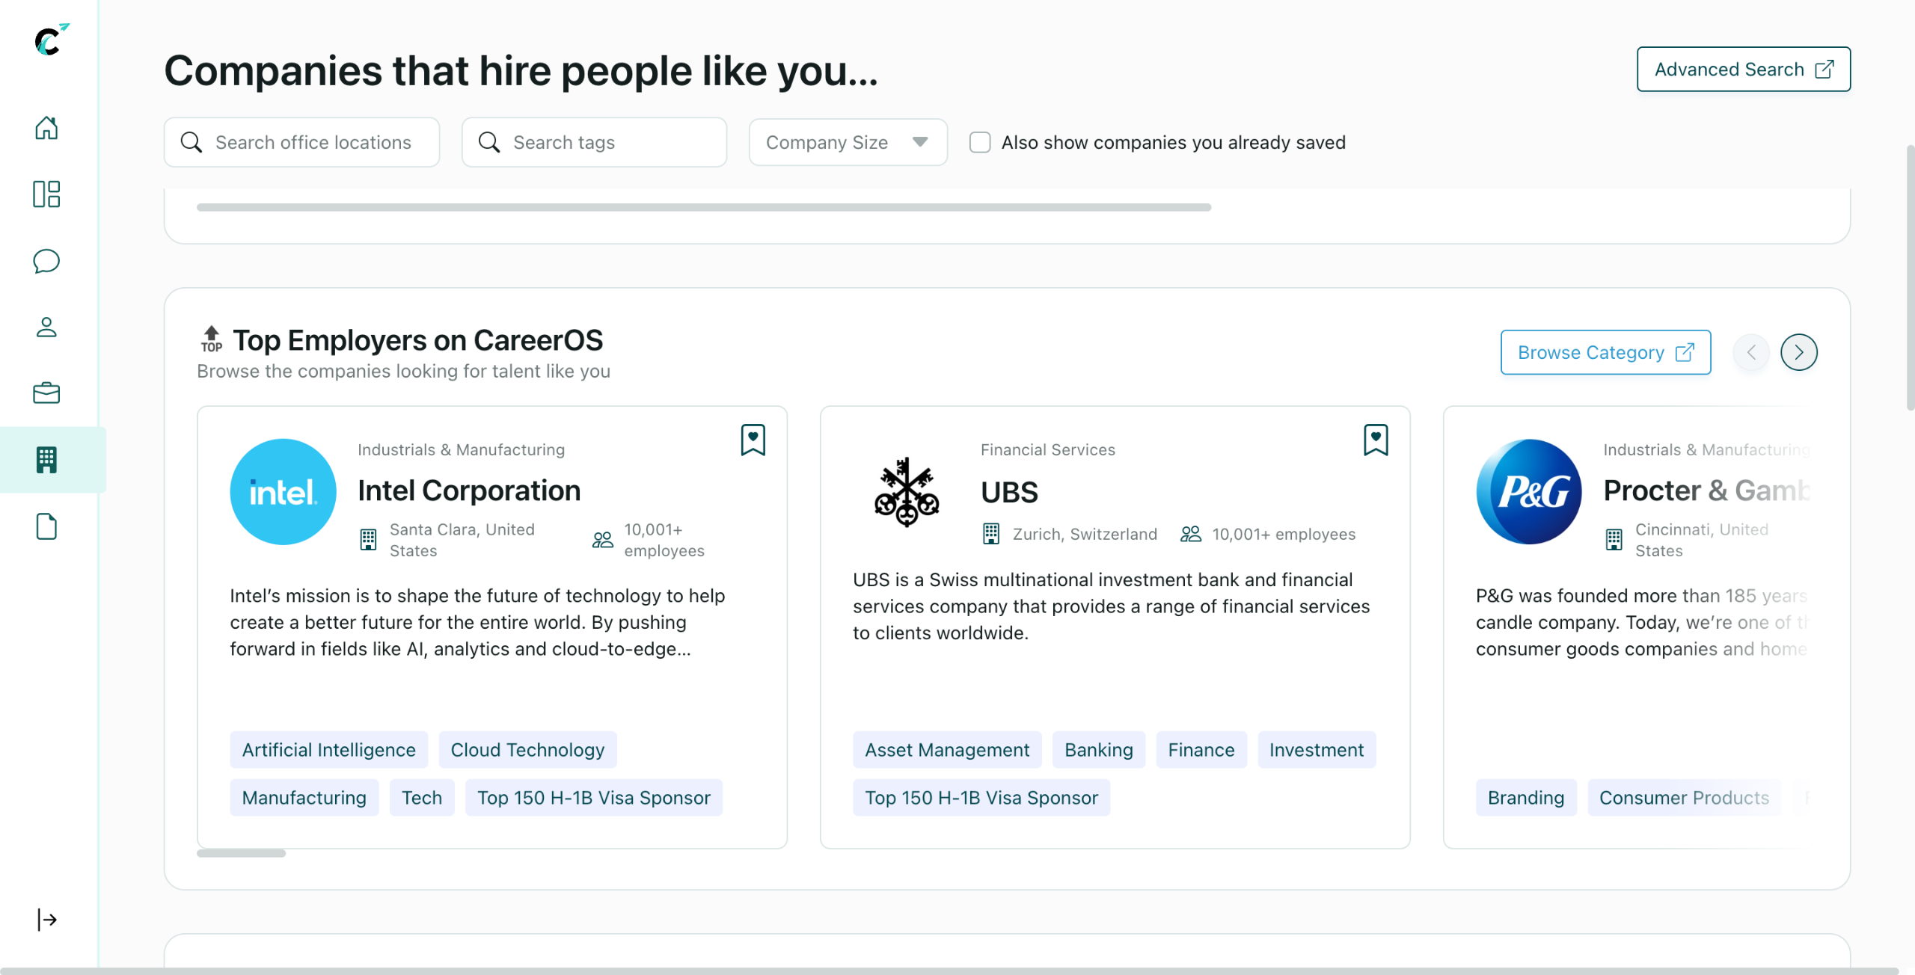Open the document icon in sidebar
Viewport: 1915px width, 975px height.
coord(46,526)
